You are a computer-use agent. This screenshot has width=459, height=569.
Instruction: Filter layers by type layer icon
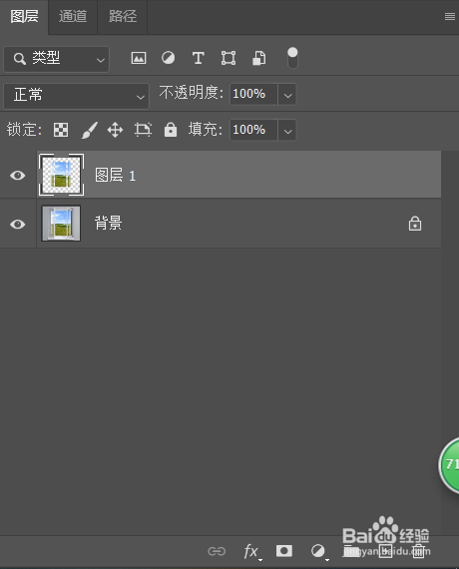[x=199, y=58]
